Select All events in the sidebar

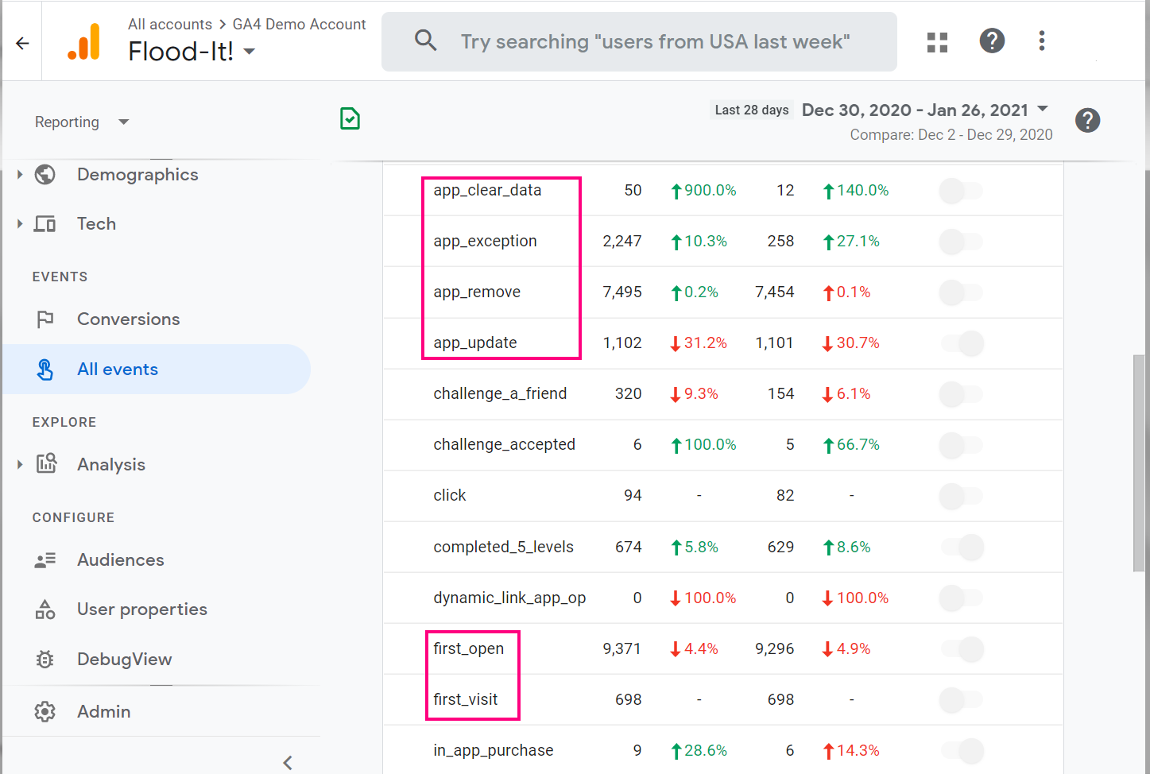coord(118,370)
